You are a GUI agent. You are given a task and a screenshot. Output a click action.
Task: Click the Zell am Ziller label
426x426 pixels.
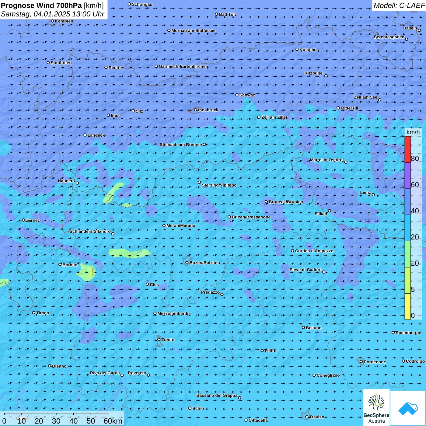tap(274, 117)
